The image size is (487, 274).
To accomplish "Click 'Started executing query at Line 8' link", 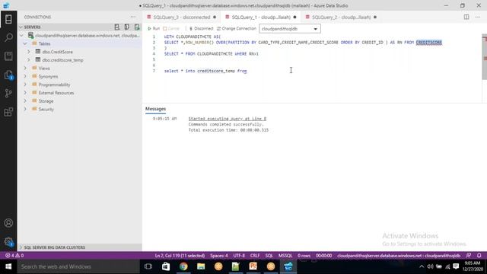I will pyautogui.click(x=228, y=119).
